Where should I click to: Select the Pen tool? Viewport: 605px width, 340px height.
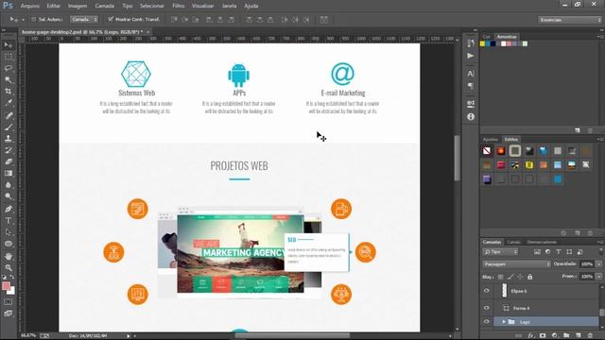(x=9, y=210)
